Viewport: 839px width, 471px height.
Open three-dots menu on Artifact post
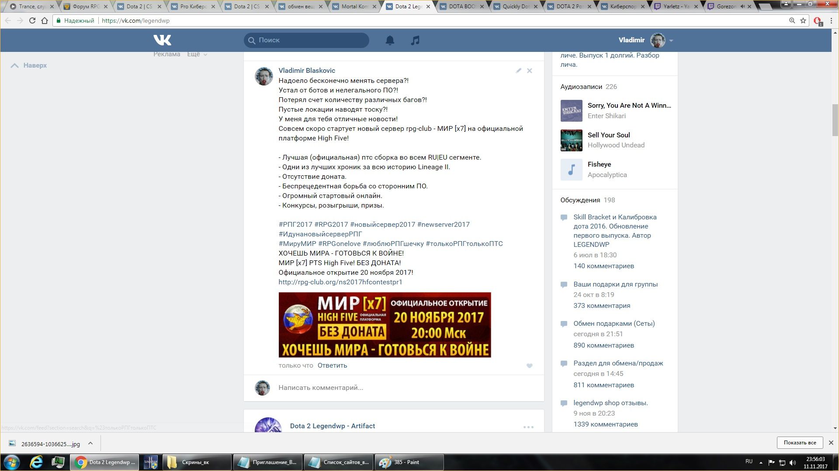(528, 427)
